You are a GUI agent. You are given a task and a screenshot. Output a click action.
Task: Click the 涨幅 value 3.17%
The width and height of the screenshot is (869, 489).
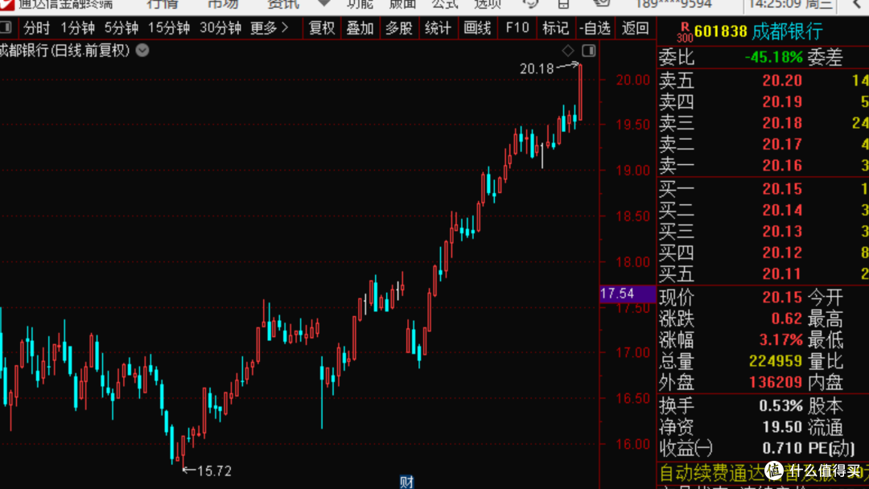780,340
